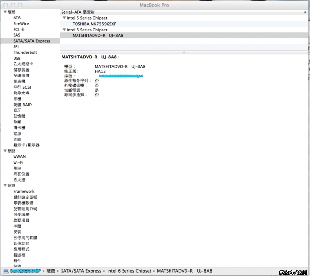This screenshot has width=310, height=276.
Task: Select 啟動項目 in sidebar
Action: tap(21, 220)
